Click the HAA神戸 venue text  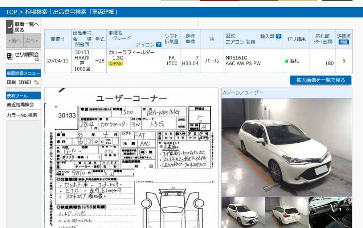(x=82, y=60)
